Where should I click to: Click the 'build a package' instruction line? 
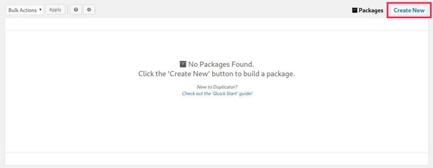point(216,74)
